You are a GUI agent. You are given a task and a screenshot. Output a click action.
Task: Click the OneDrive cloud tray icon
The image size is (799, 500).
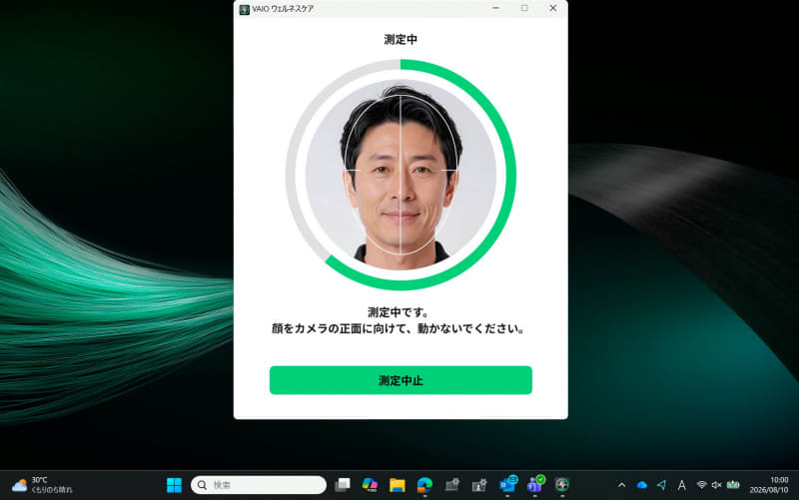click(642, 485)
